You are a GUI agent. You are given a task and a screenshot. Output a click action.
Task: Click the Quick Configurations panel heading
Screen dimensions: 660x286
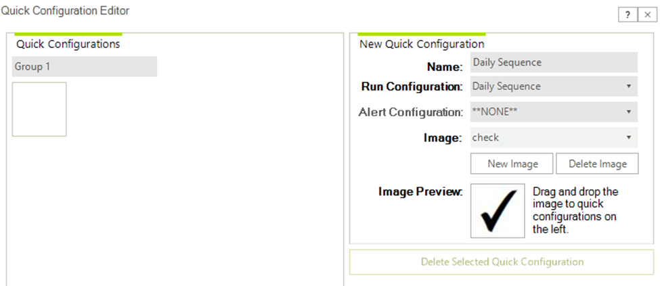click(x=68, y=44)
